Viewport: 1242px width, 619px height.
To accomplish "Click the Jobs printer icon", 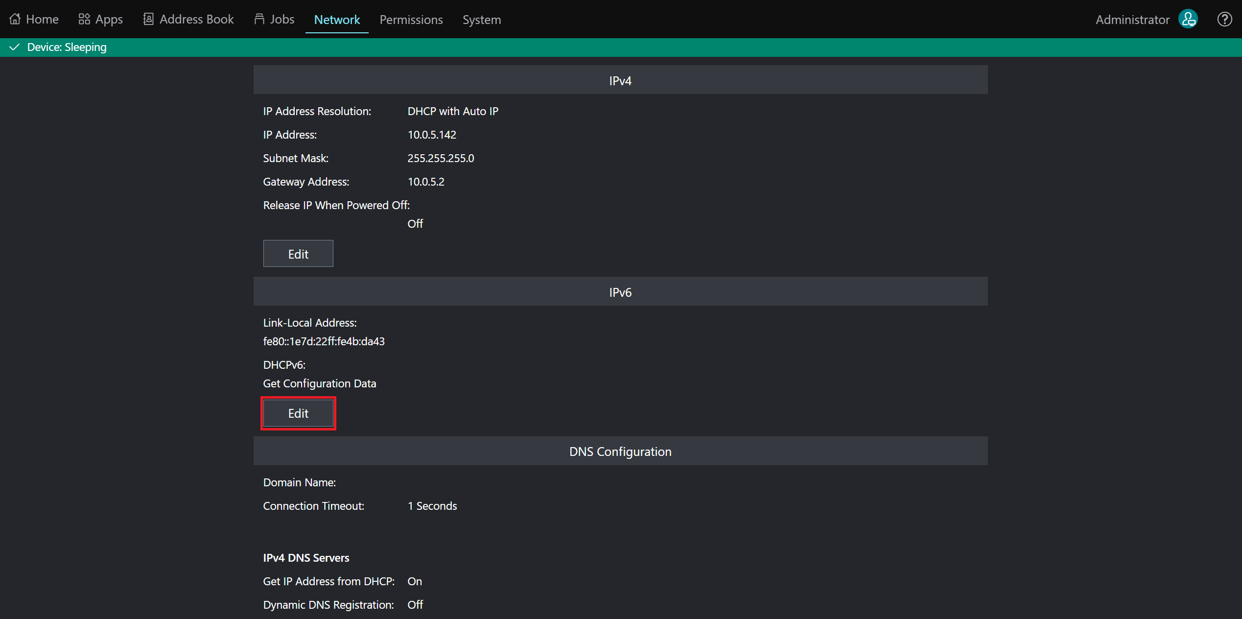I will (x=259, y=19).
